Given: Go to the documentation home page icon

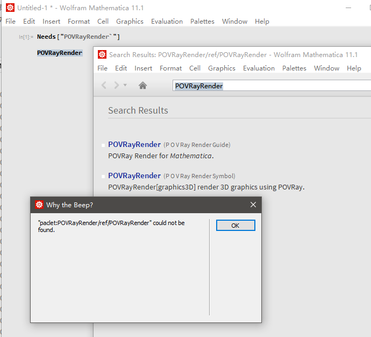Looking at the screenshot, I should 142,85.
